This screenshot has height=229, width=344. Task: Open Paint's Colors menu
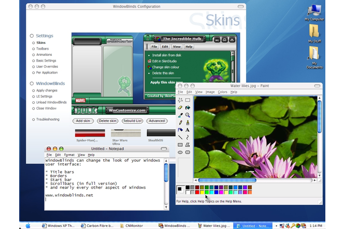click(x=222, y=92)
